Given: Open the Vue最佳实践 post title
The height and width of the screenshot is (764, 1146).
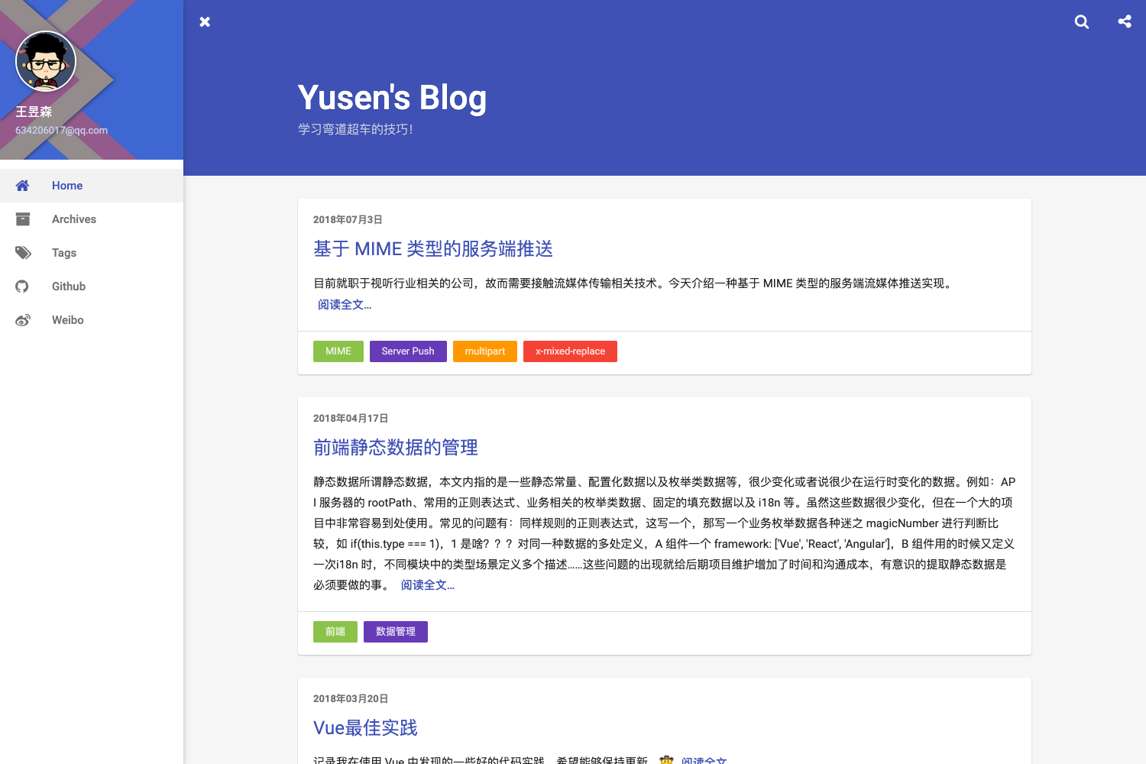Looking at the screenshot, I should (365, 727).
